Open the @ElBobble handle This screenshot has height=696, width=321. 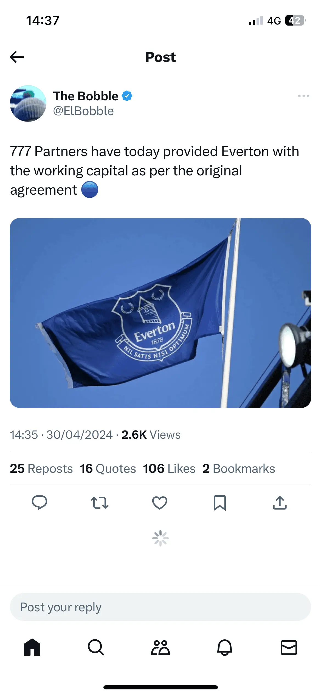[x=83, y=111]
